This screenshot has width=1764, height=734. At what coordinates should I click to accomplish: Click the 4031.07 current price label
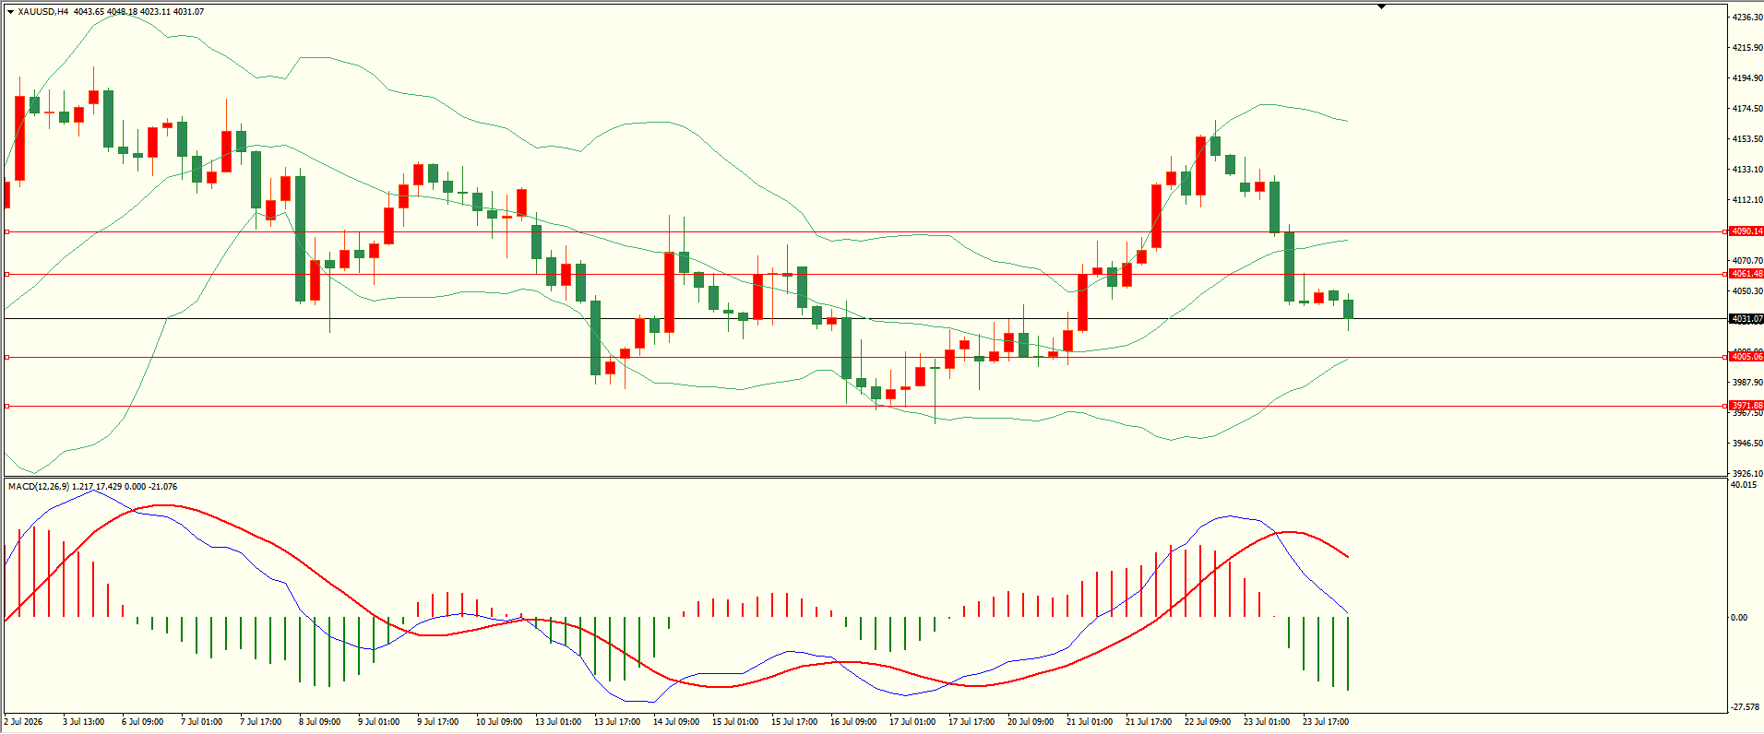point(1746,319)
